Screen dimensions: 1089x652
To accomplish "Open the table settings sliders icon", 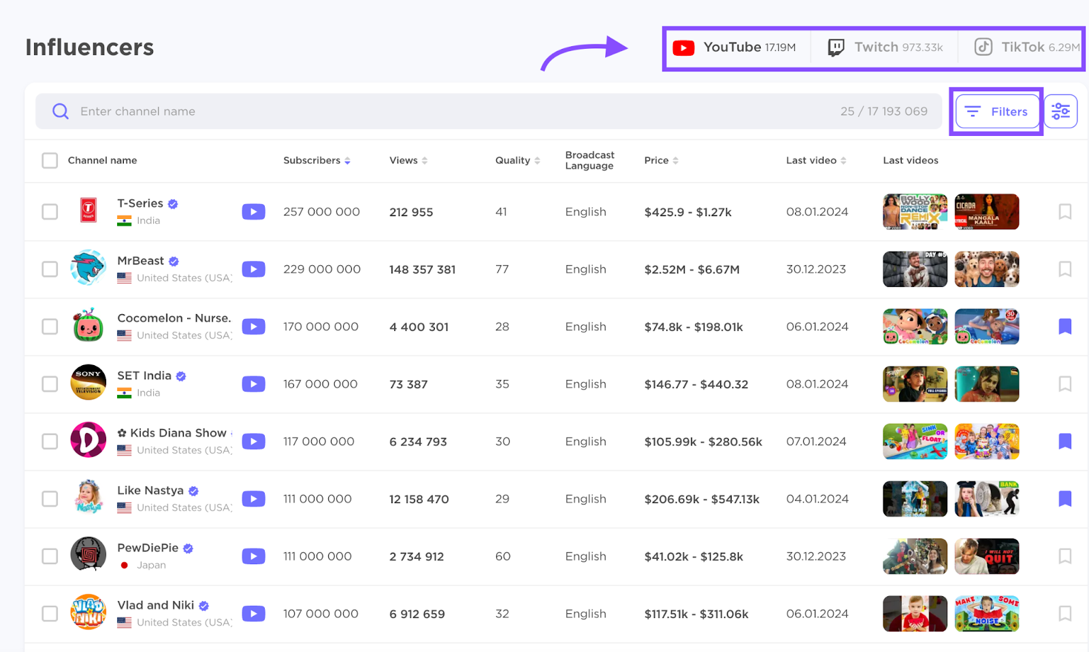I will (1060, 111).
